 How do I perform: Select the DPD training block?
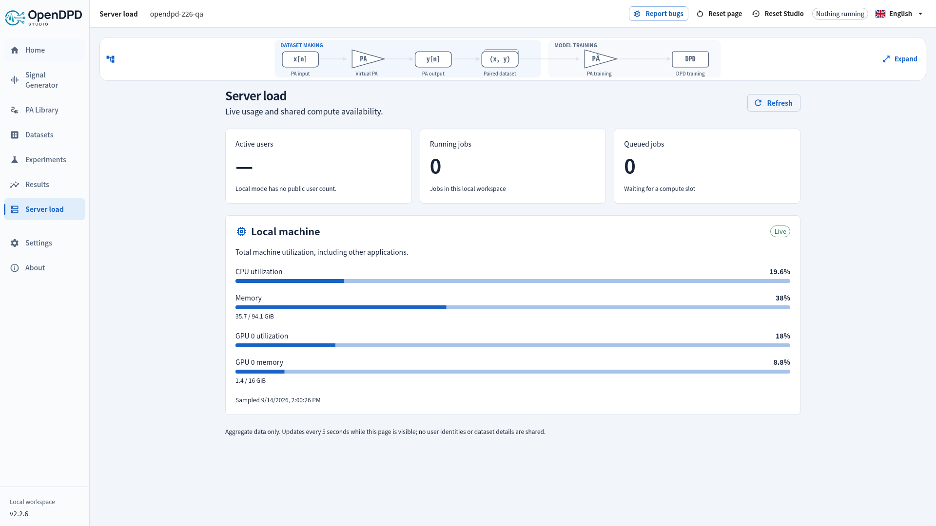(x=690, y=59)
